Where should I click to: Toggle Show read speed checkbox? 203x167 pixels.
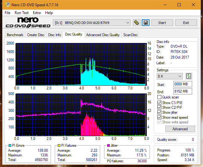(x=159, y=117)
